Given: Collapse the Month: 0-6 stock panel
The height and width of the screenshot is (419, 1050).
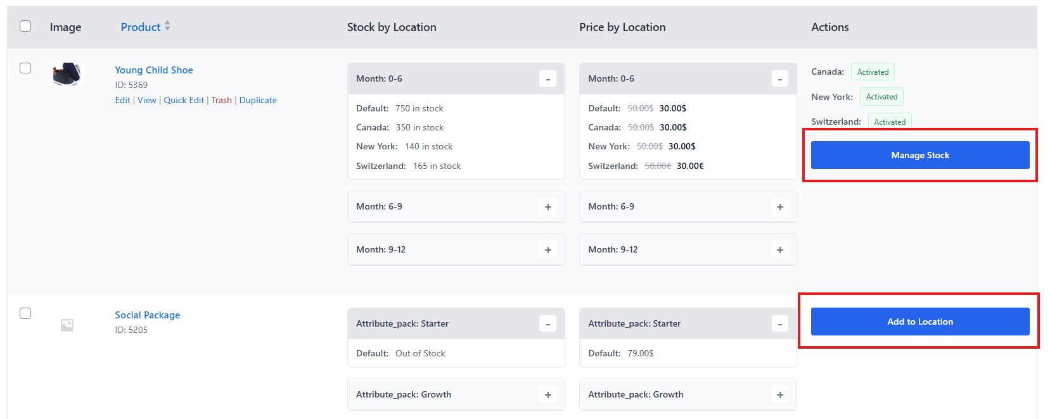Looking at the screenshot, I should (x=547, y=79).
